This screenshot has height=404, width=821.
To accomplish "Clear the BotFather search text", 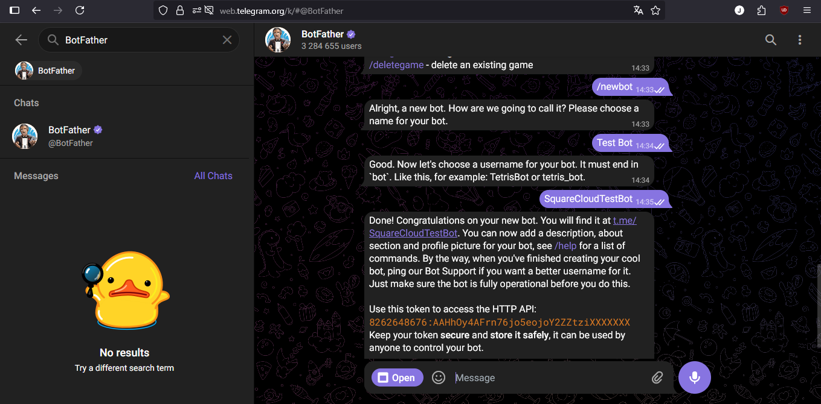I will pyautogui.click(x=227, y=40).
